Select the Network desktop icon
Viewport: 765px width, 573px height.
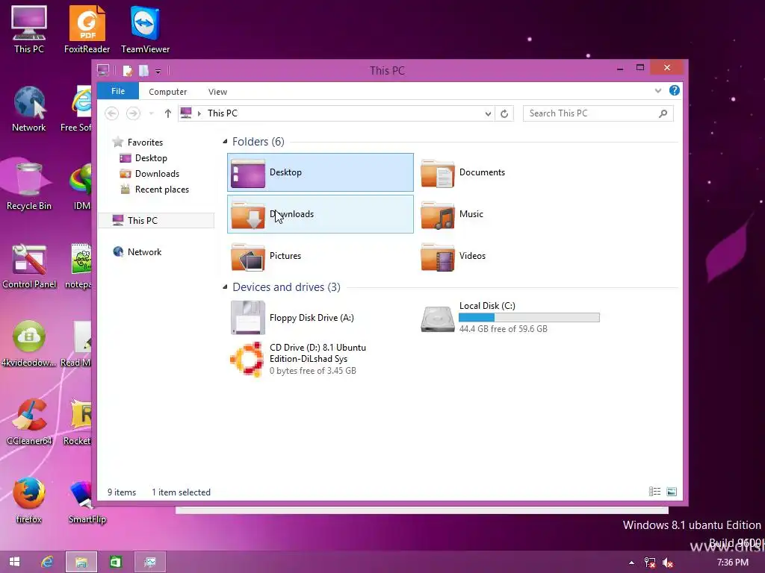tap(29, 109)
